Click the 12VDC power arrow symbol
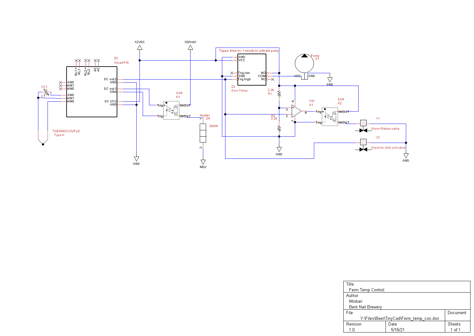Image resolution: width=474 pixels, height=336 pixels. [x=140, y=48]
